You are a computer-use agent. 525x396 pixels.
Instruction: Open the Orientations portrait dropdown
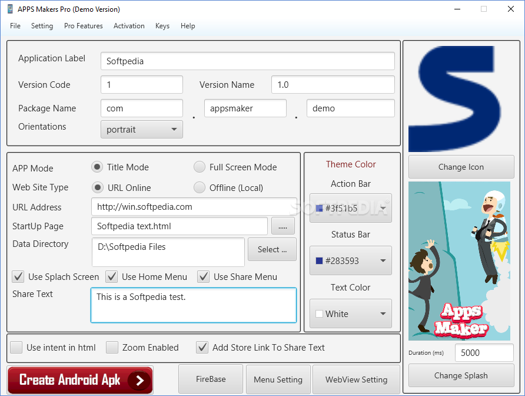pos(142,130)
